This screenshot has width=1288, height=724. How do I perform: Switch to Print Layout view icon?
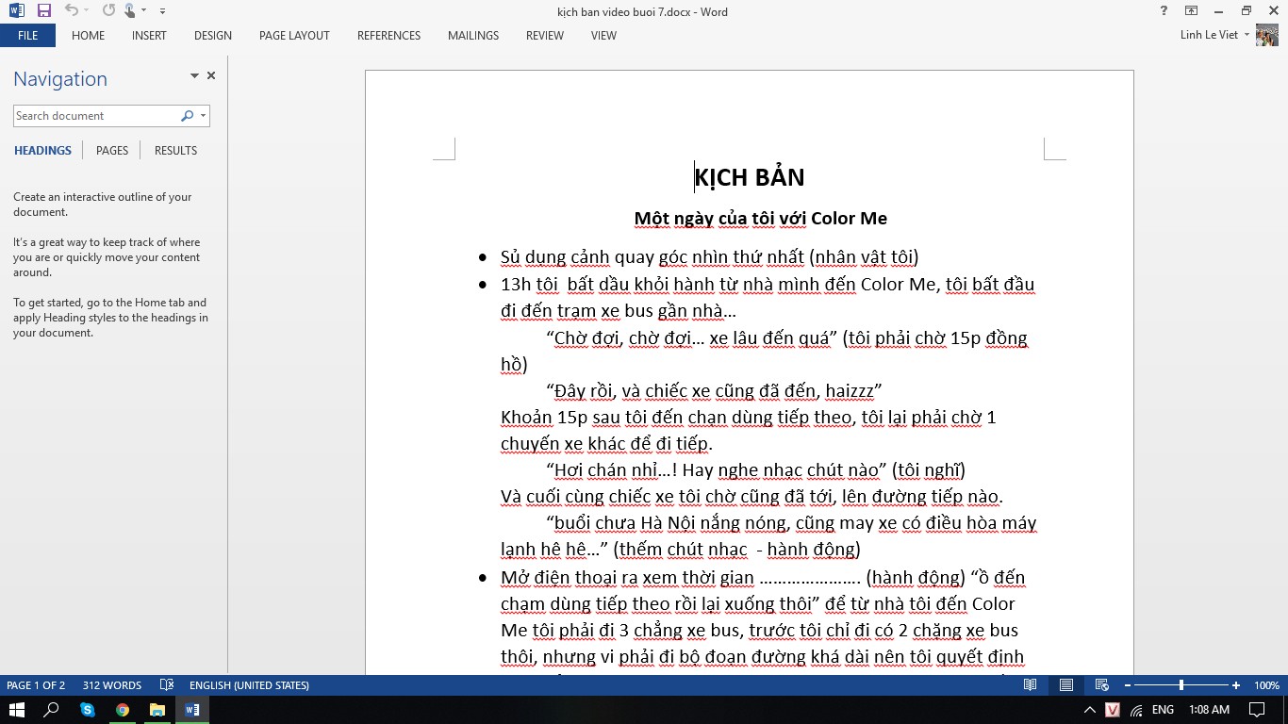tap(1066, 685)
